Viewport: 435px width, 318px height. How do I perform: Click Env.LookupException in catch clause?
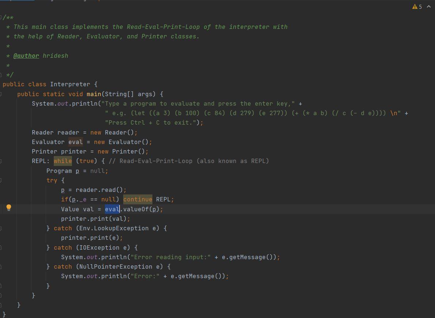(114, 228)
